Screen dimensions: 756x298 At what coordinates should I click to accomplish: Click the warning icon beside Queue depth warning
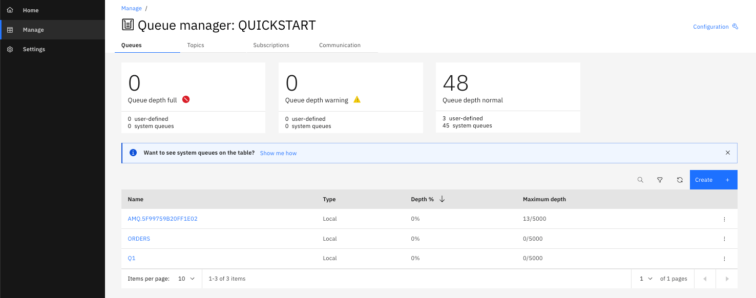(x=357, y=99)
